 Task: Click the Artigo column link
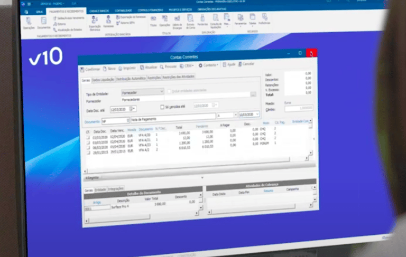pos(97,203)
